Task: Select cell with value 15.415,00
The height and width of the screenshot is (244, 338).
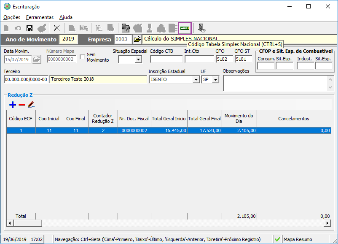Action: (169, 130)
